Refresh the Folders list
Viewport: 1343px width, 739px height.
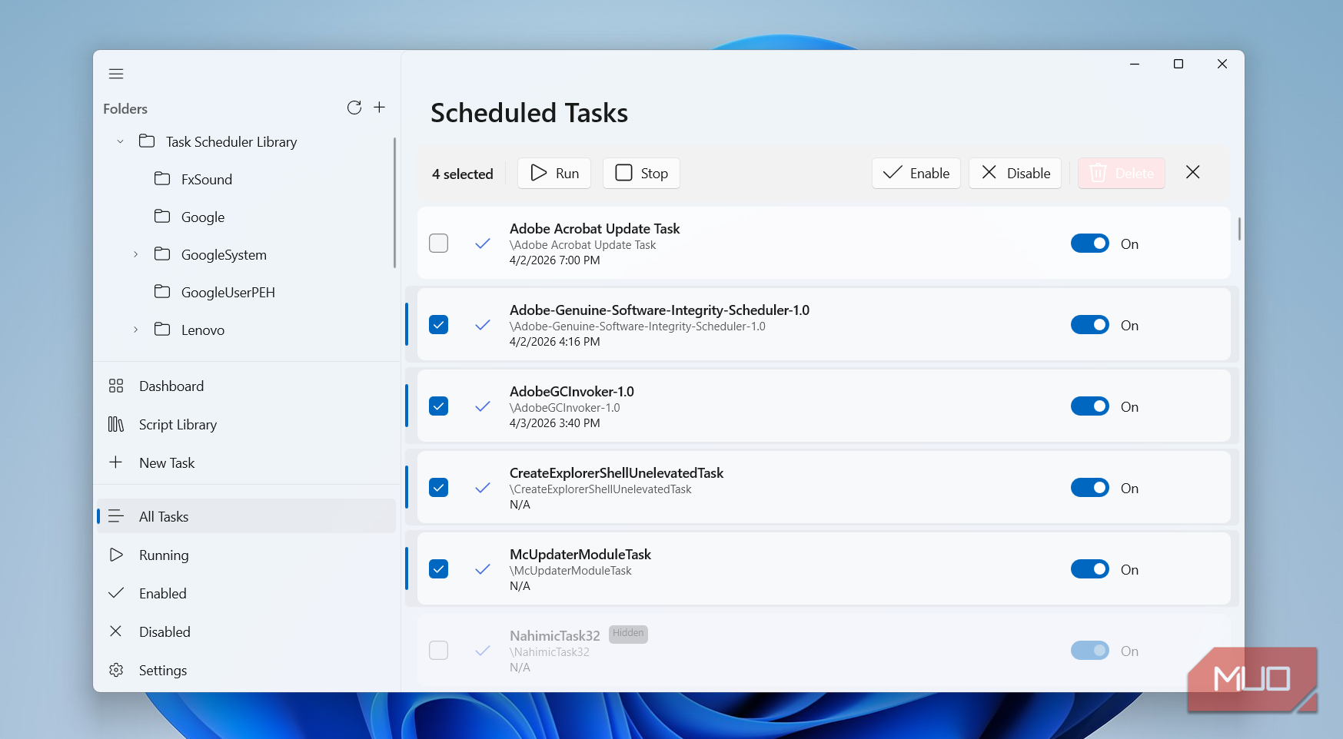pos(354,108)
